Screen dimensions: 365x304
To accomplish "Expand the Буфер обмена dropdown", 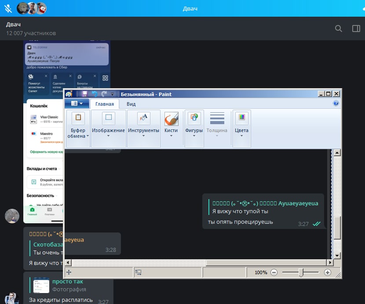I will tap(88, 136).
